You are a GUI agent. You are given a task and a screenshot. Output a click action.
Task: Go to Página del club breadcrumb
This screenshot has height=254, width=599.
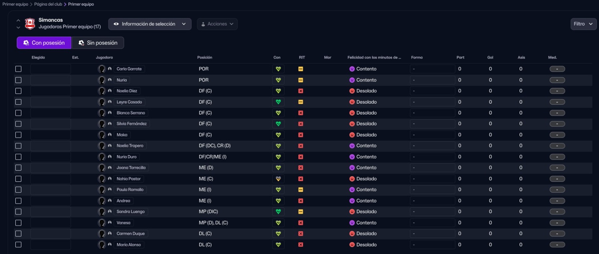[48, 4]
